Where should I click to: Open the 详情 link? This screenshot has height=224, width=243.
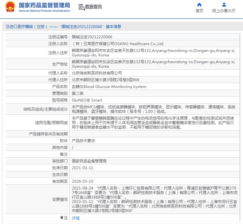[x=76, y=218]
